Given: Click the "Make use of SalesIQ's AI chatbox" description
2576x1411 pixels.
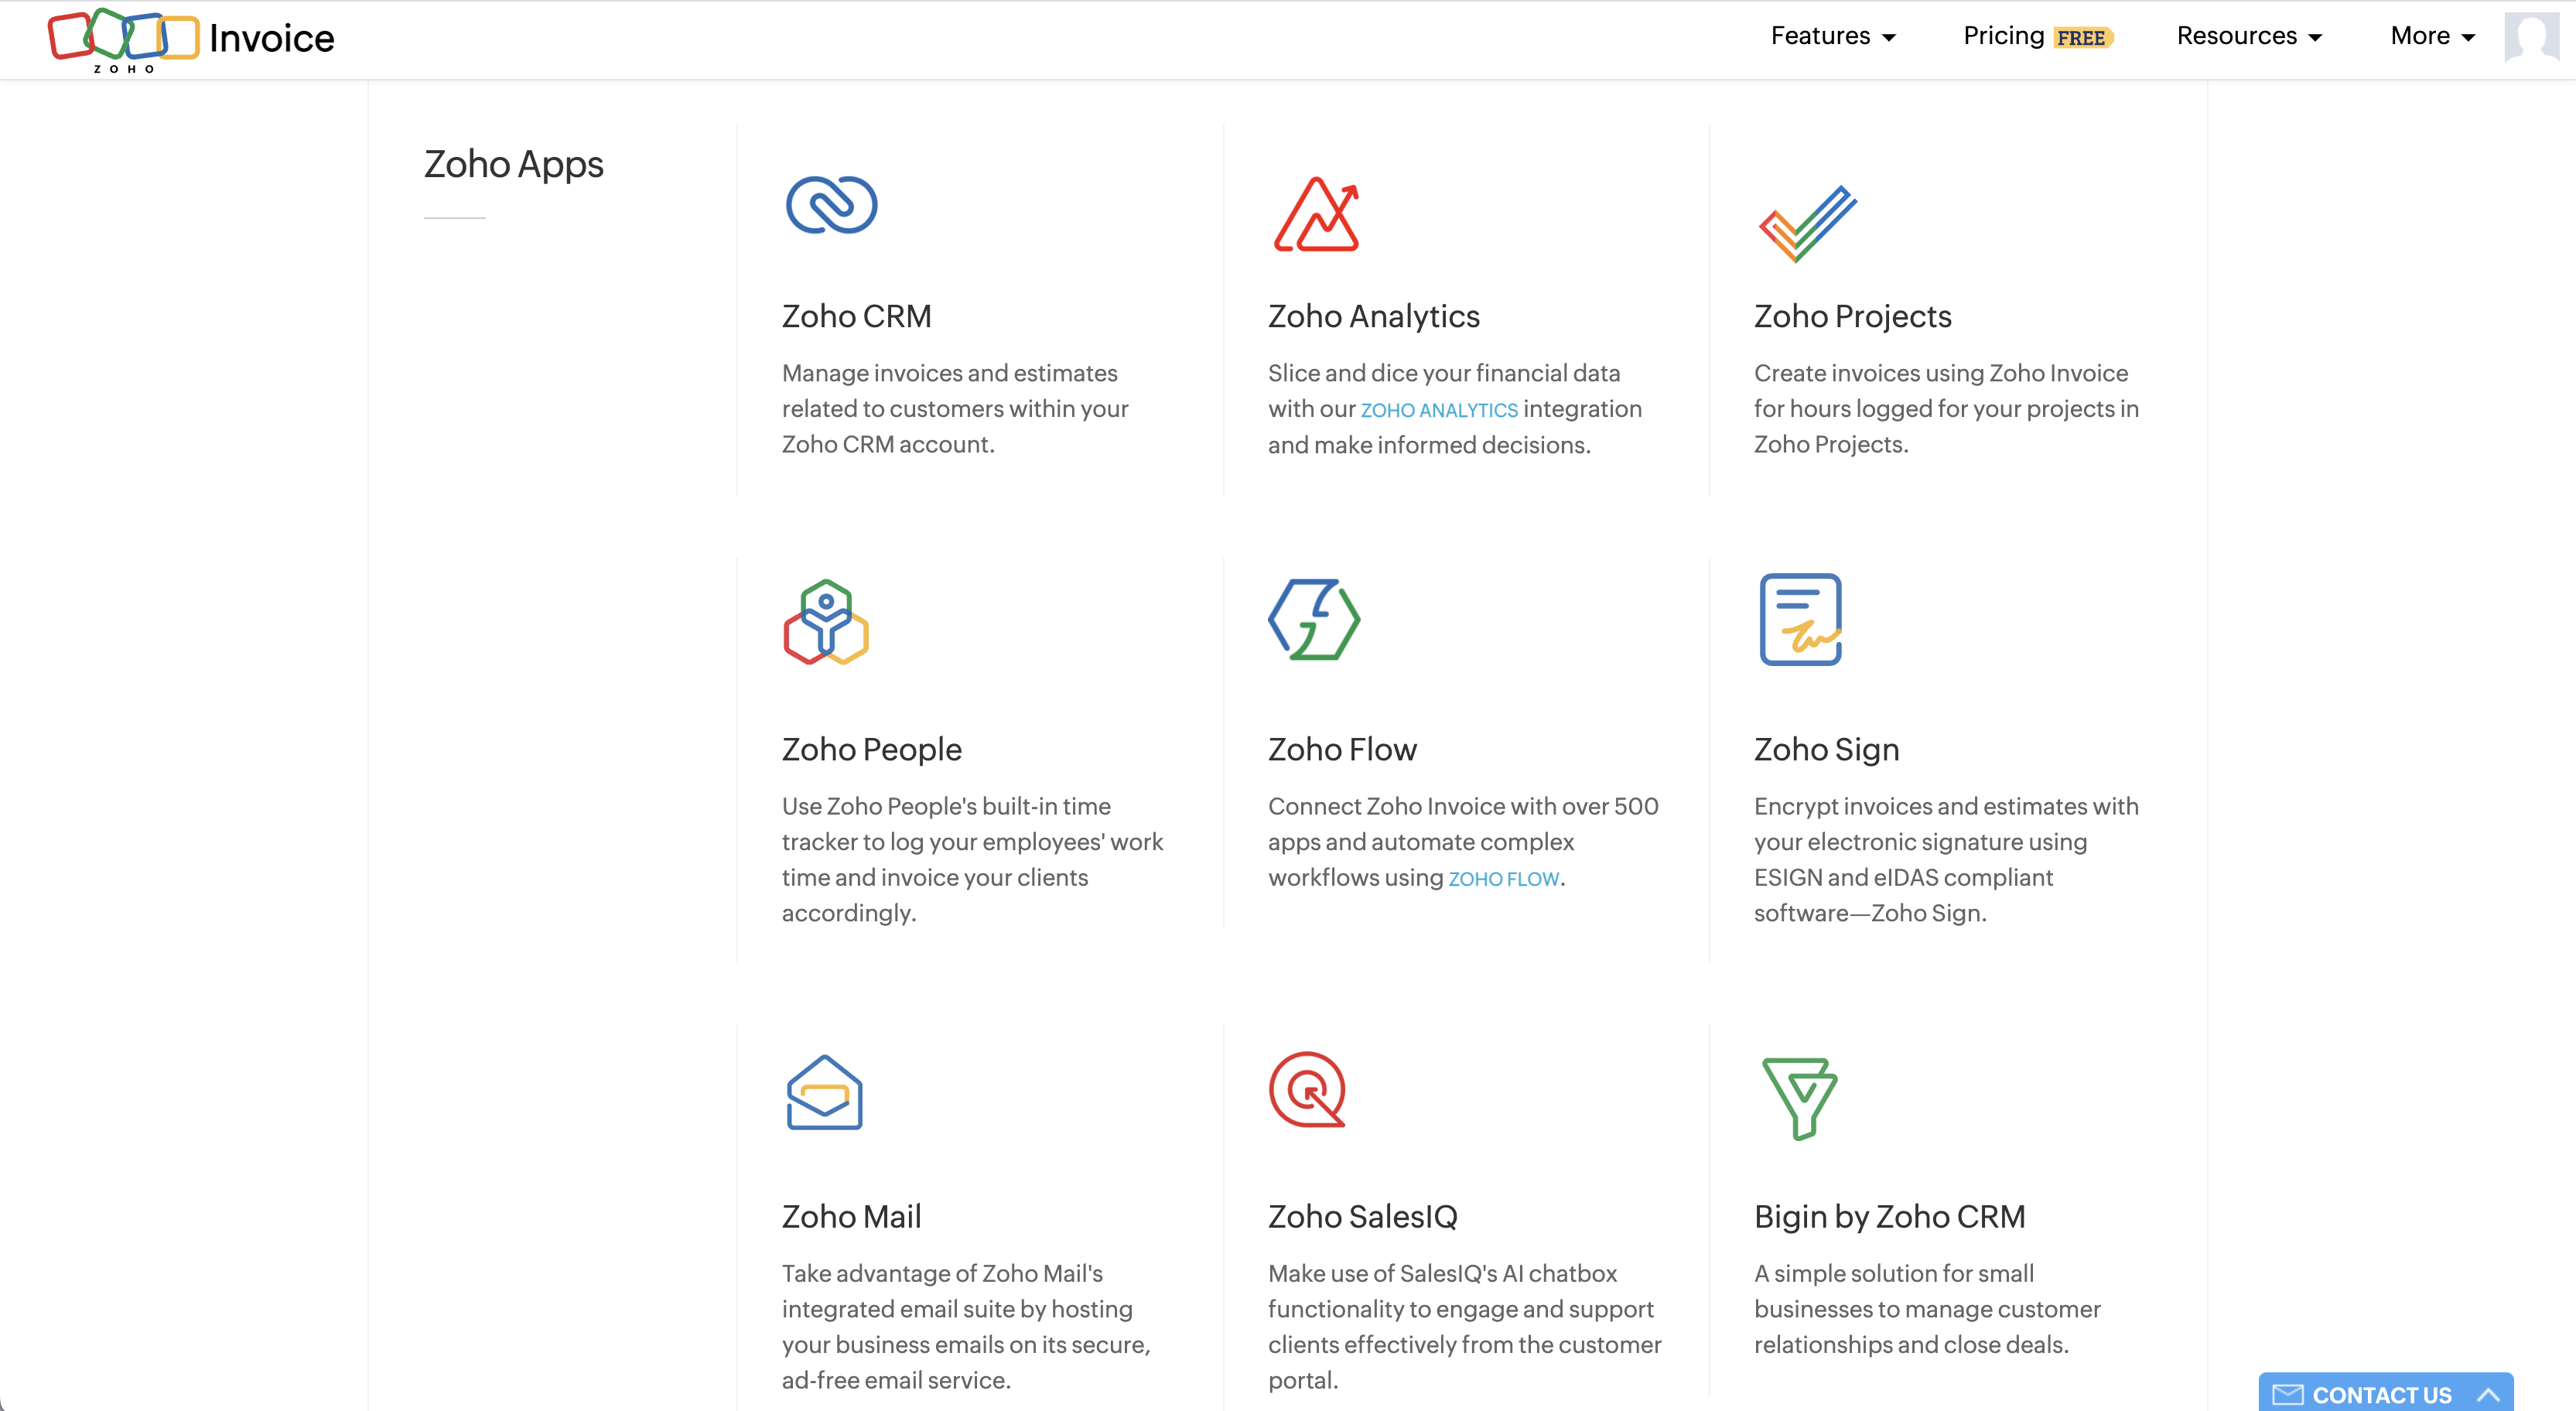Looking at the screenshot, I should [x=1465, y=1327].
